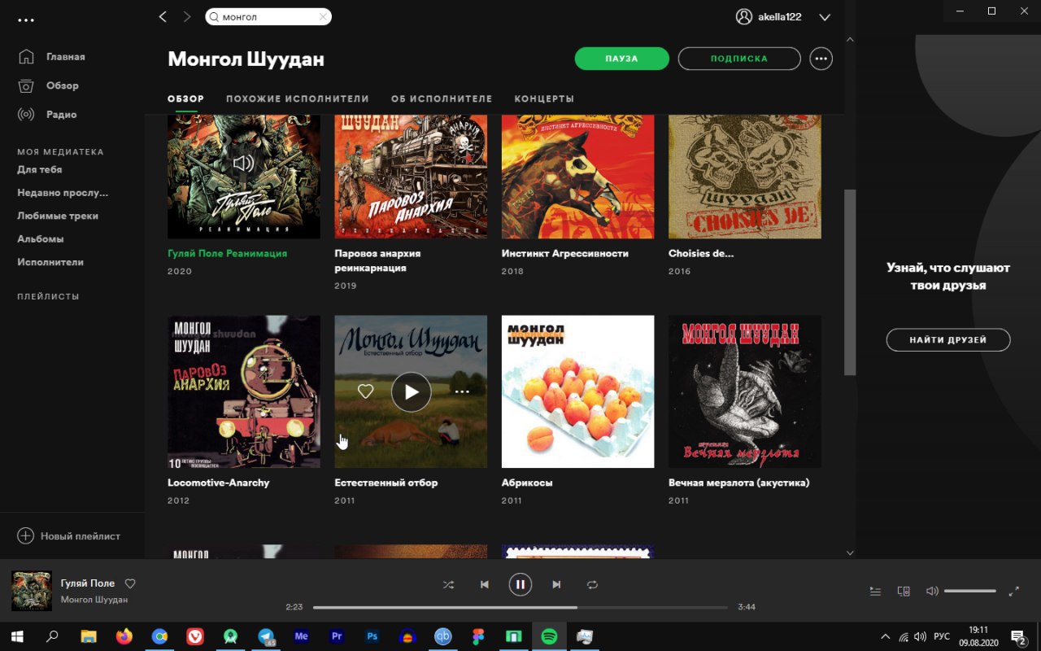Open Photoshop from the taskbar
Screen dimensions: 1041x651
click(x=372, y=636)
